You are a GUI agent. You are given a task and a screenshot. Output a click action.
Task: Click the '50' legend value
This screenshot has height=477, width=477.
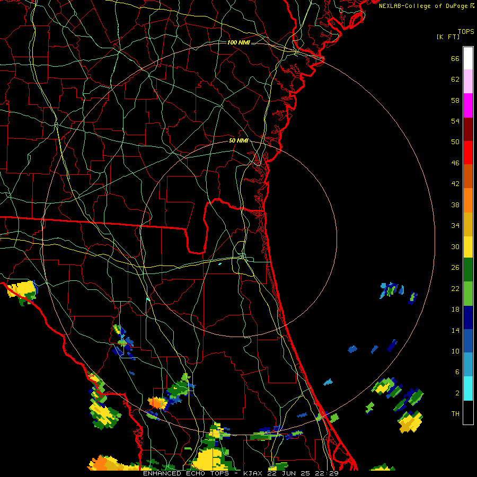455,142
